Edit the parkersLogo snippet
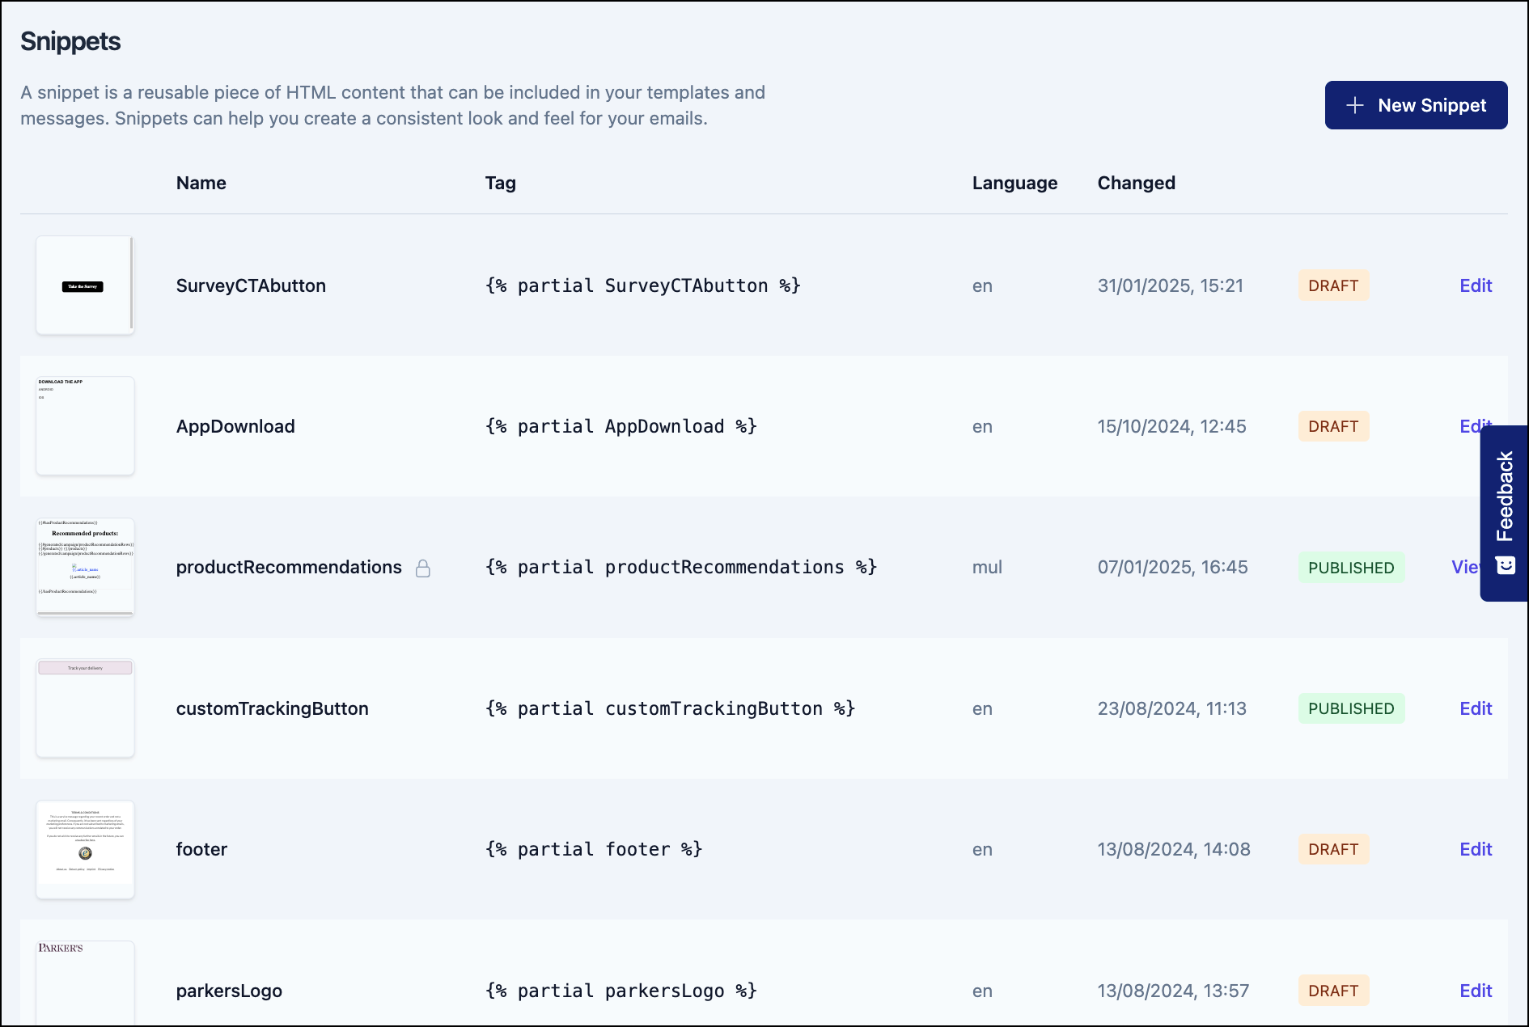Image resolution: width=1529 pixels, height=1027 pixels. tap(1475, 991)
